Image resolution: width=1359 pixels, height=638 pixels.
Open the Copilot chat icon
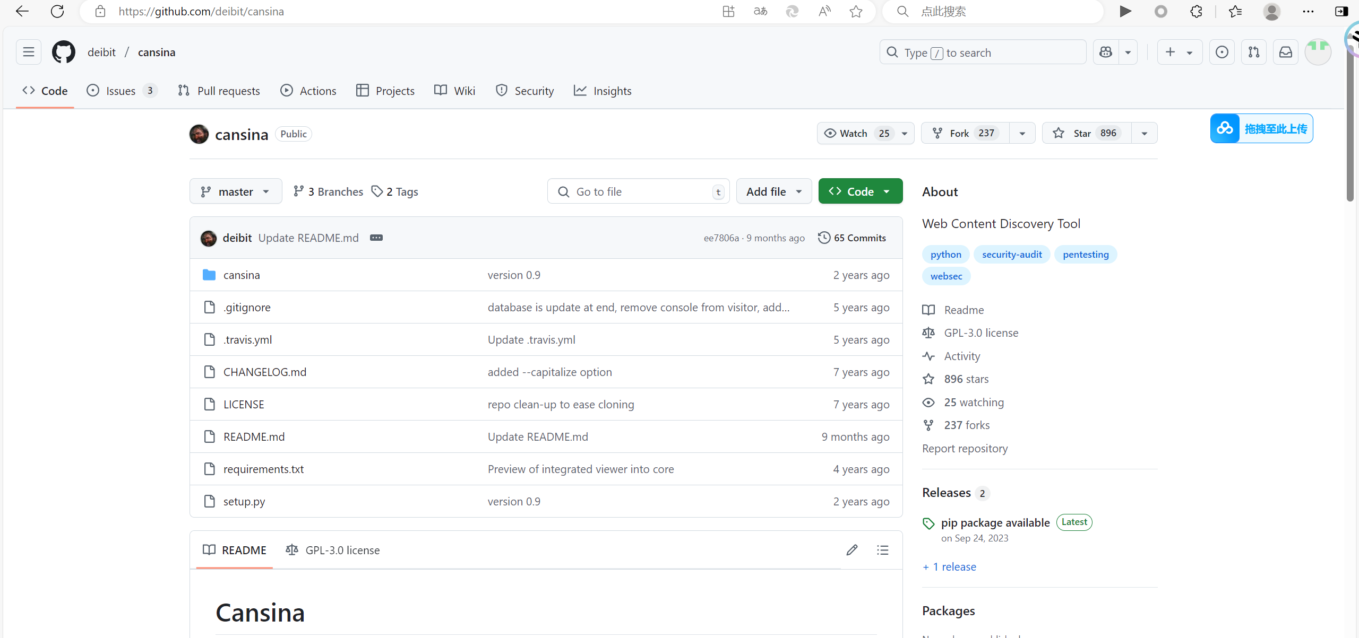point(1106,52)
